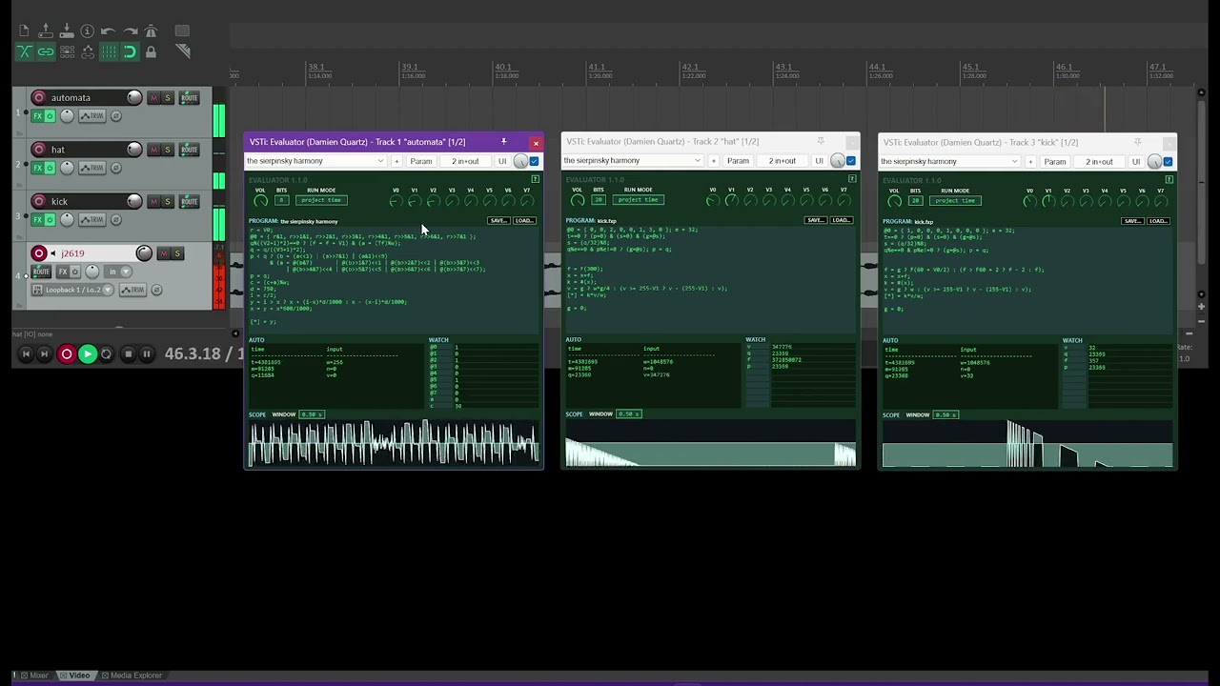Click LOAD... in hat Evaluator
The width and height of the screenshot is (1220, 686).
coord(841,220)
